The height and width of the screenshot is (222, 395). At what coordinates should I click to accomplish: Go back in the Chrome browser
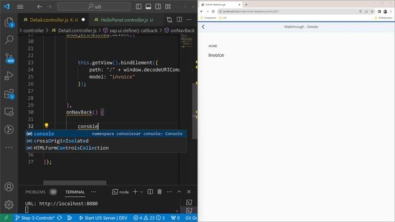click(202, 12)
